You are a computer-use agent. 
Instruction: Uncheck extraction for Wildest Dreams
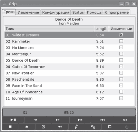pos(121,35)
